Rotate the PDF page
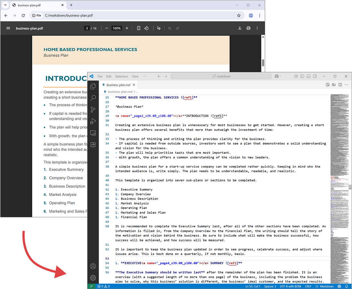 pyautogui.click(x=146, y=28)
